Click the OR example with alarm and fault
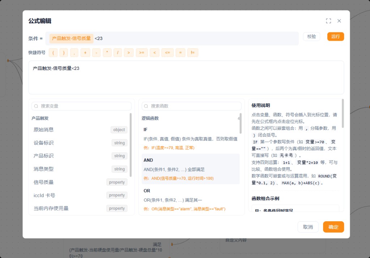 point(185,209)
